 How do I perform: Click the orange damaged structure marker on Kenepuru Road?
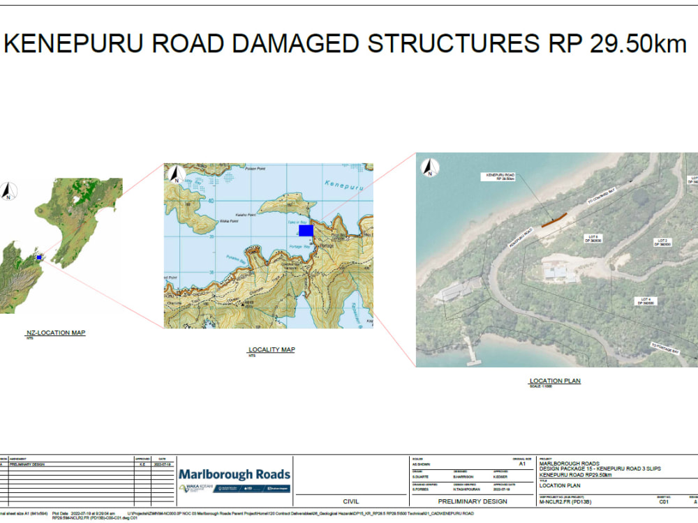(554, 220)
